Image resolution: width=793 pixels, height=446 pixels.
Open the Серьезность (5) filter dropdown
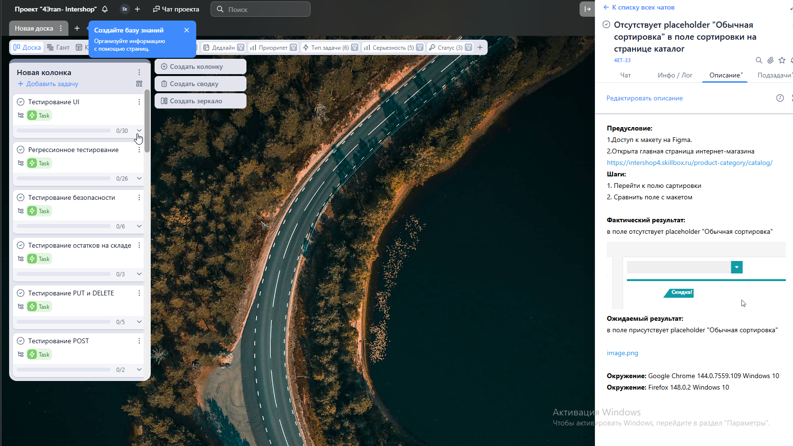393,47
